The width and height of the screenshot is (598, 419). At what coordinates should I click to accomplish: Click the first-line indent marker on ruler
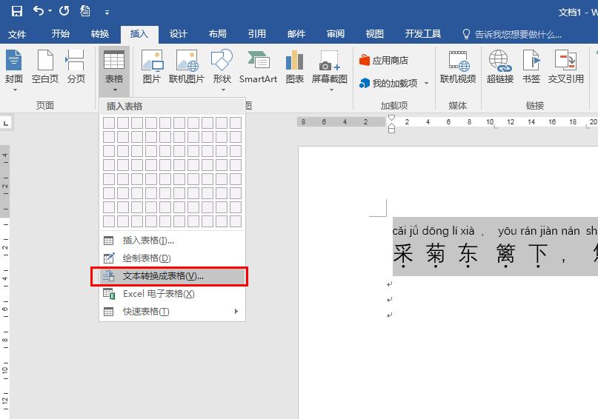pyautogui.click(x=391, y=118)
